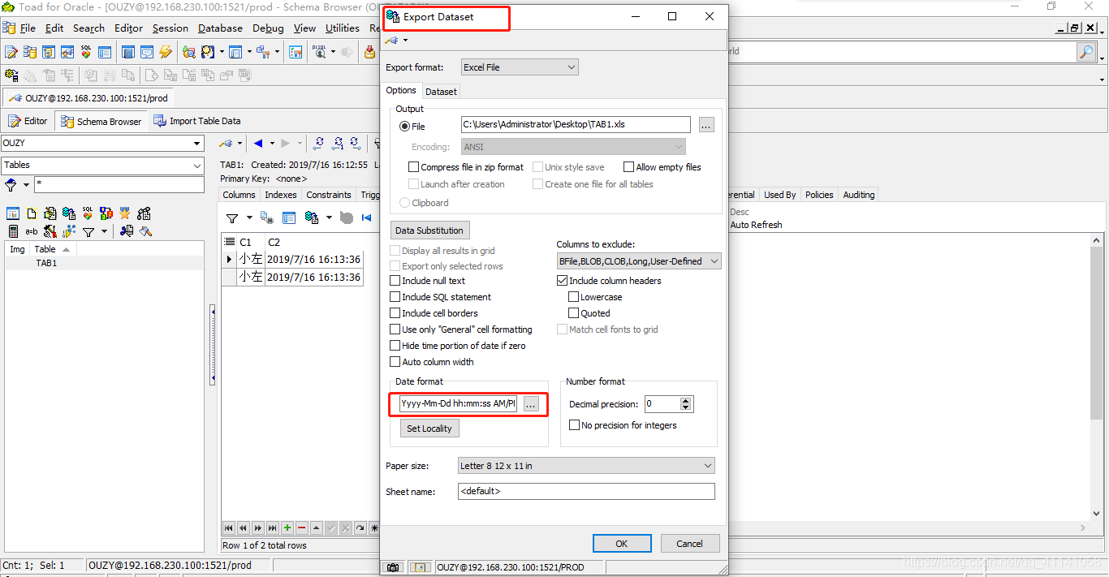Expand arrow next to PL/SQL debugger icon
Image resolution: width=1109 pixels, height=577 pixels.
click(334, 52)
